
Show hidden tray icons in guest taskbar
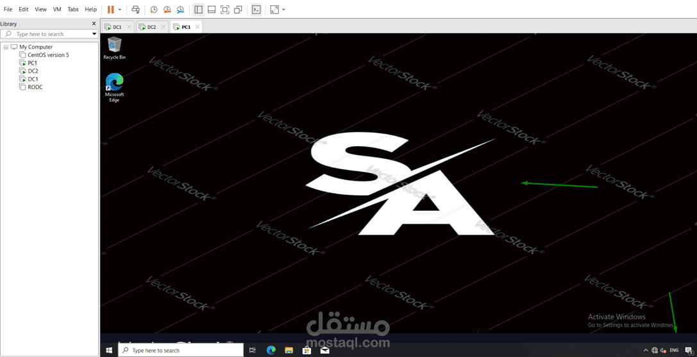646,351
